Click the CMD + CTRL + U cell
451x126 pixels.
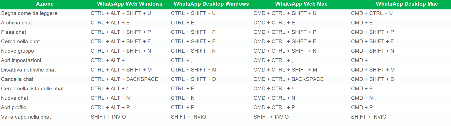pos(372,13)
